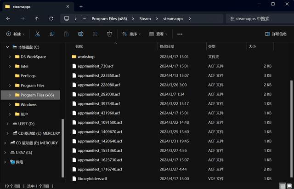Expand chevron after steamapps breadcrumb
The height and width of the screenshot is (189, 294).
tap(190, 19)
